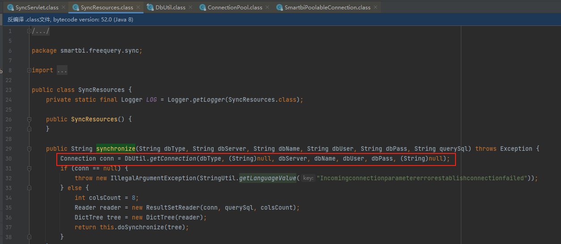Click the fold marker at line 33 else
Viewport: 561px width, 244px height.
pyautogui.click(x=29, y=188)
